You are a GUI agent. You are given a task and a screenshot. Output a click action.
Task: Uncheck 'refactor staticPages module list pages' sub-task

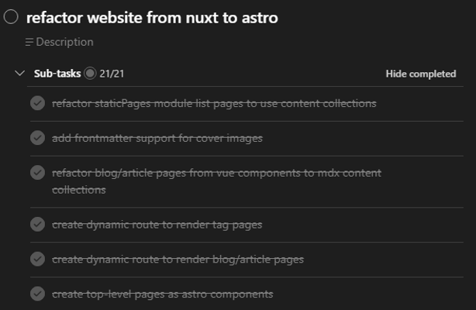[x=37, y=103]
